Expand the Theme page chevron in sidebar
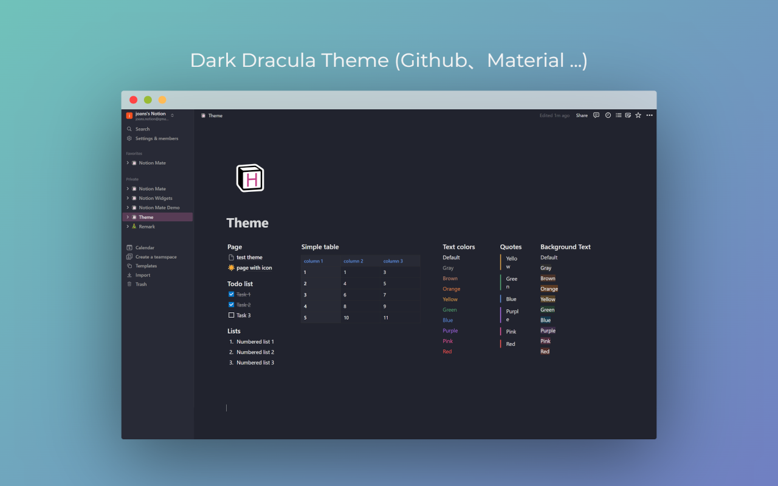Image resolution: width=778 pixels, height=486 pixels. [128, 217]
